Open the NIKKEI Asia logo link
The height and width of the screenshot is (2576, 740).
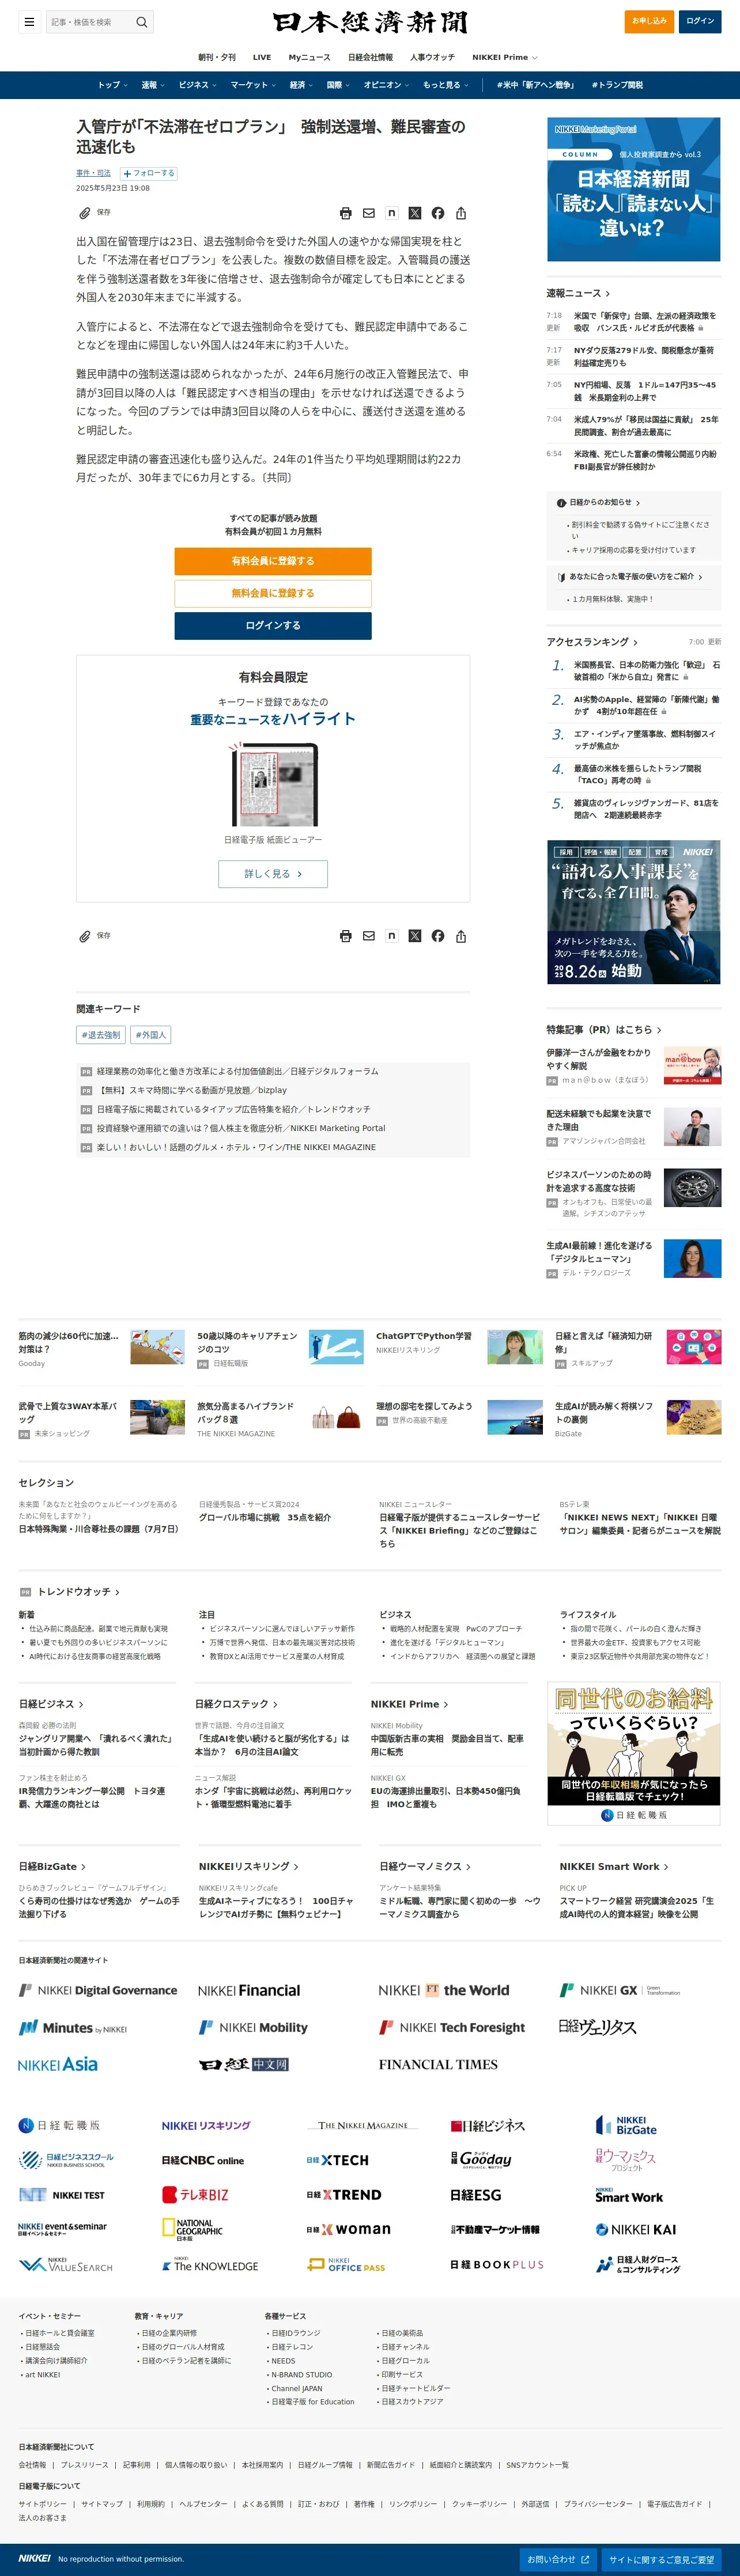coord(58,2064)
